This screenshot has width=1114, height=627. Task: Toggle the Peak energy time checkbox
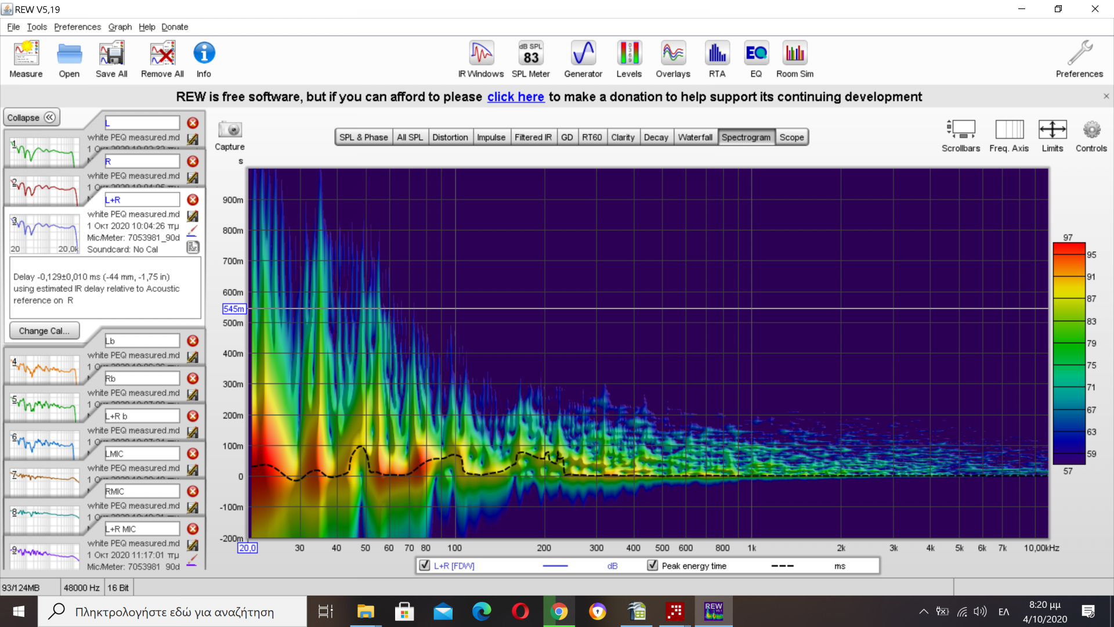[653, 565]
